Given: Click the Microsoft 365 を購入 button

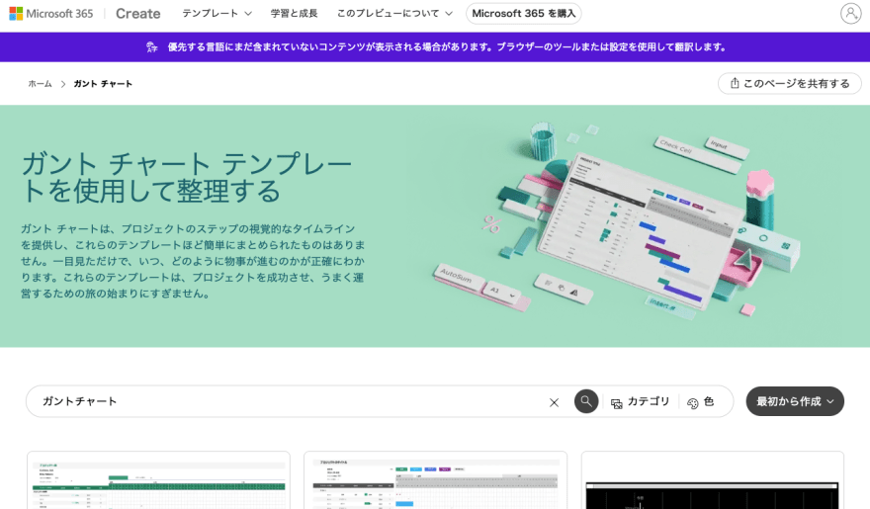Looking at the screenshot, I should pyautogui.click(x=524, y=13).
